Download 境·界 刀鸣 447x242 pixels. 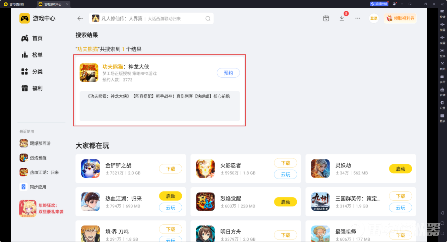coord(170,229)
